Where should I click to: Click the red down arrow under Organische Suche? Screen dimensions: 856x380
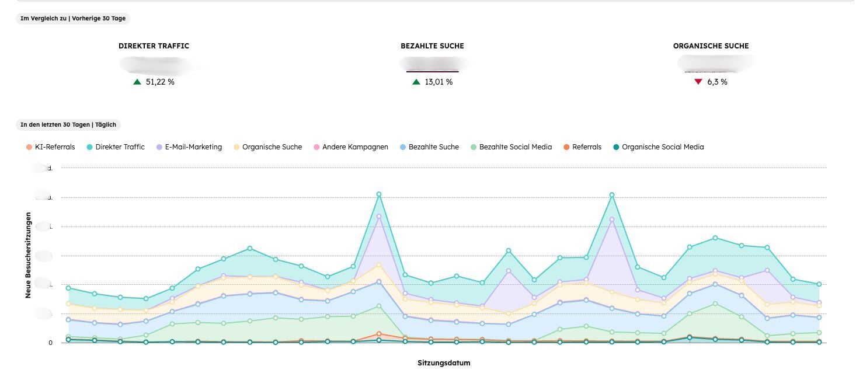click(698, 82)
